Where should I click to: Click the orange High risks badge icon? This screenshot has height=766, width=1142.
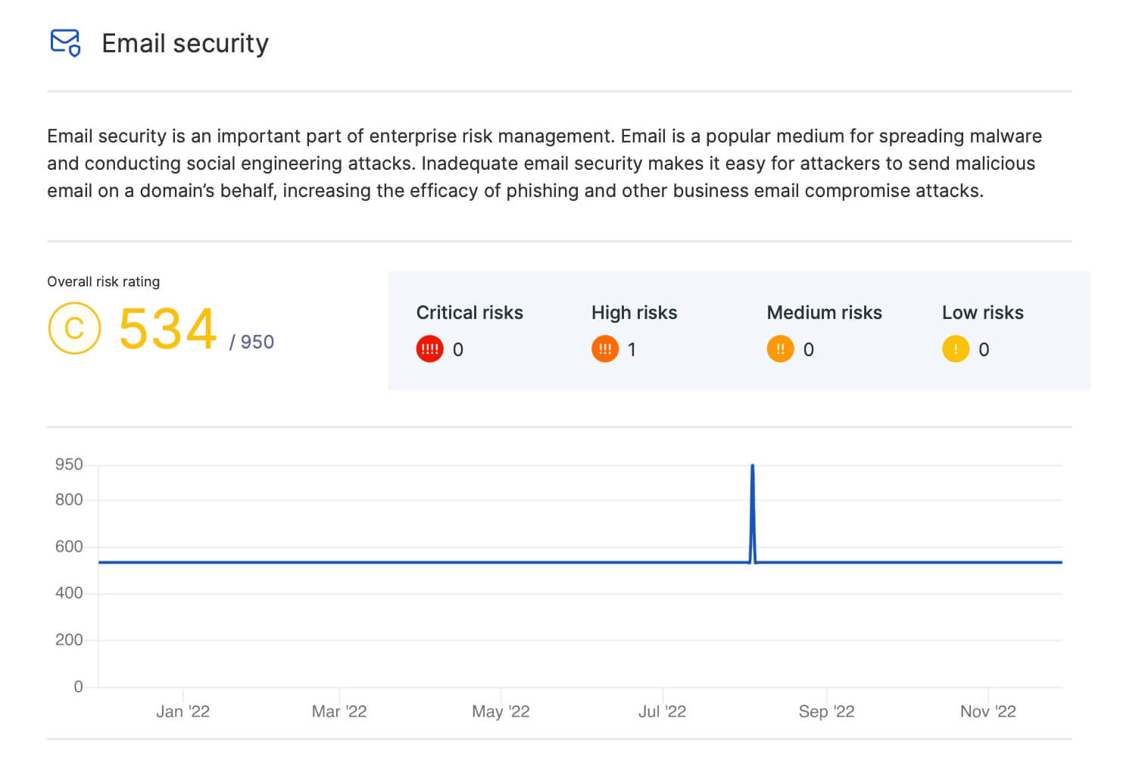coord(604,349)
